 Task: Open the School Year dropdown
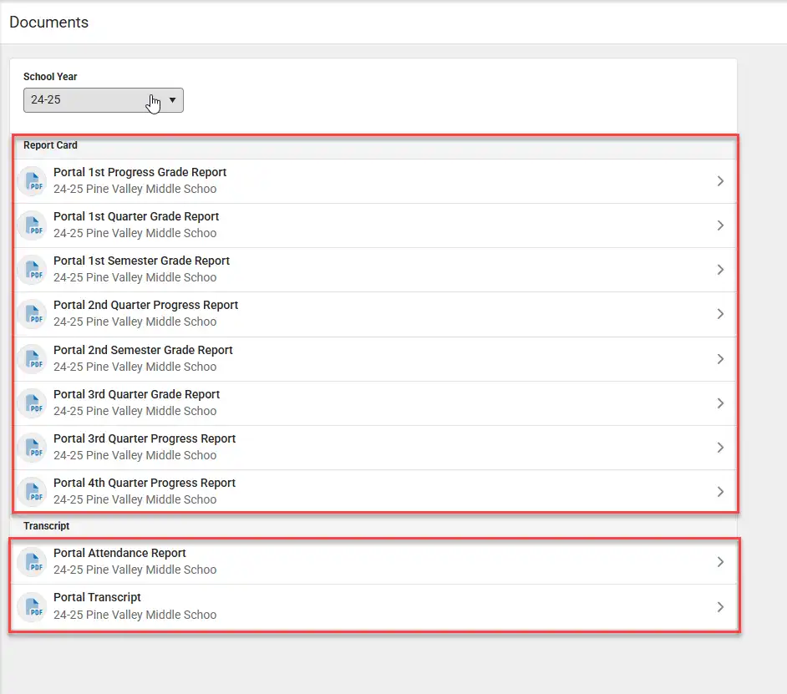[x=104, y=100]
